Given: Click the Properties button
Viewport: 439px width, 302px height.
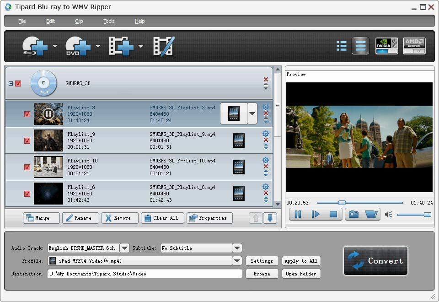Looking at the screenshot, I should [x=209, y=218].
